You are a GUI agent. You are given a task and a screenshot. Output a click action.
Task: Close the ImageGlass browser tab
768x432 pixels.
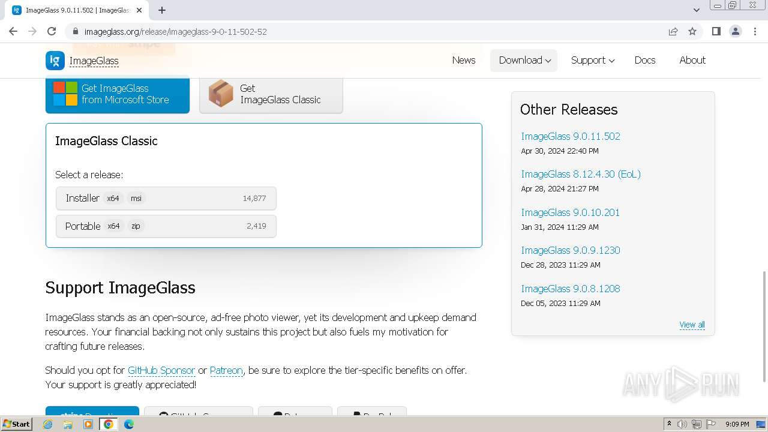point(139,10)
